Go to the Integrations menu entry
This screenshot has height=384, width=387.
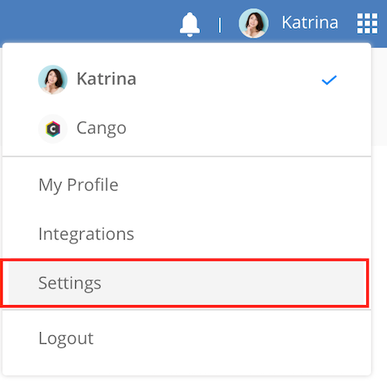86,234
